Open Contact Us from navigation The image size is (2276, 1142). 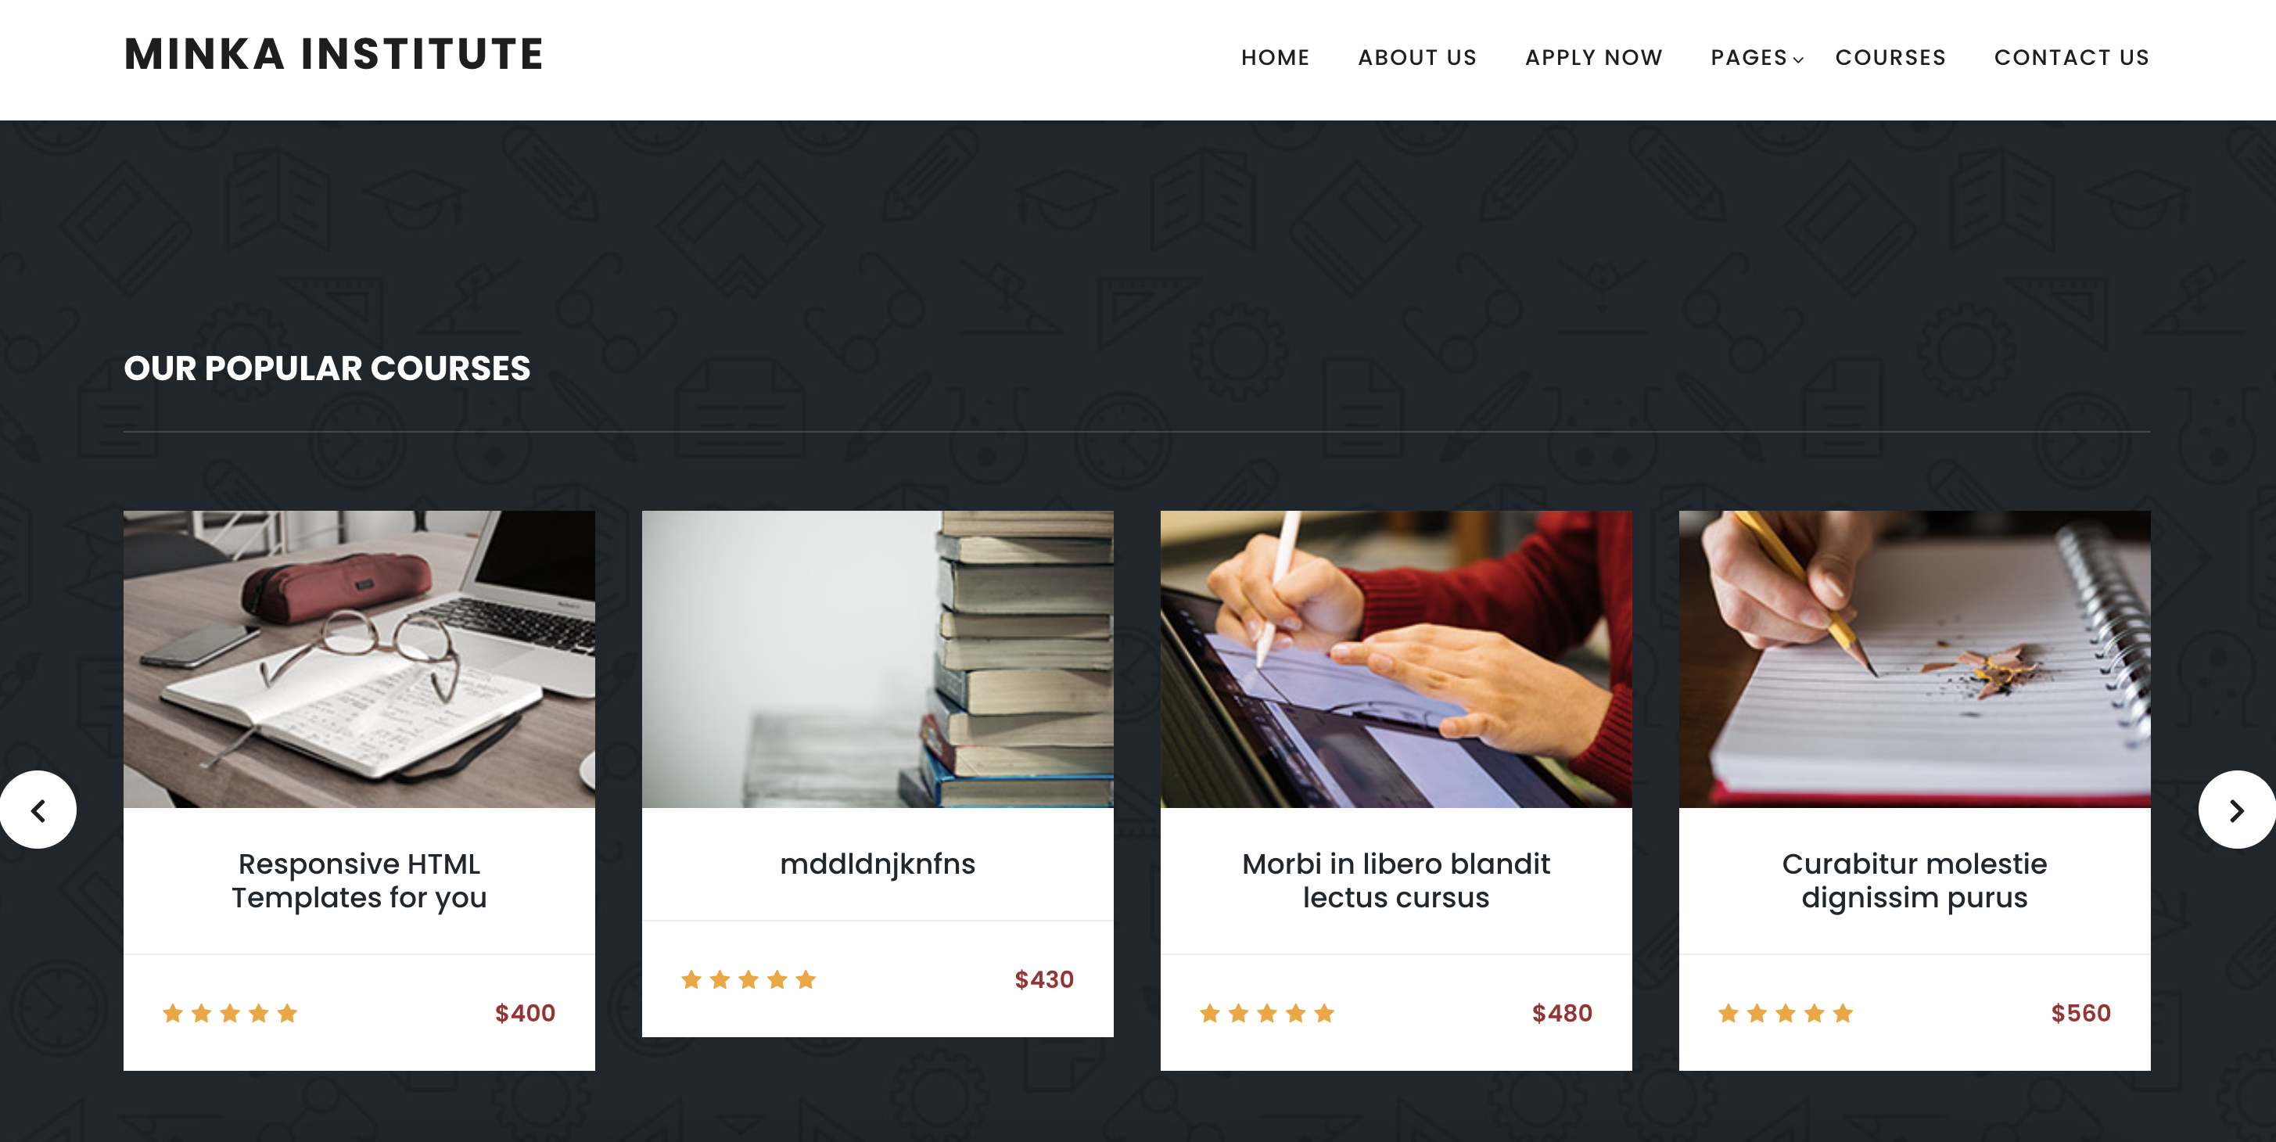click(2072, 57)
